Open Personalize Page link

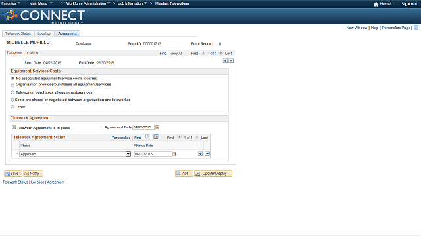396,28
